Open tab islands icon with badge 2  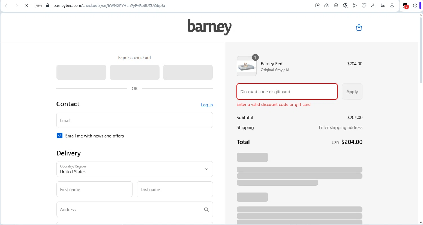point(406,6)
